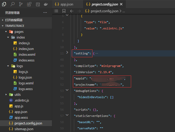The width and height of the screenshot is (175, 132).
Task: Select project.config.json in the file tree
Action: click(26, 123)
